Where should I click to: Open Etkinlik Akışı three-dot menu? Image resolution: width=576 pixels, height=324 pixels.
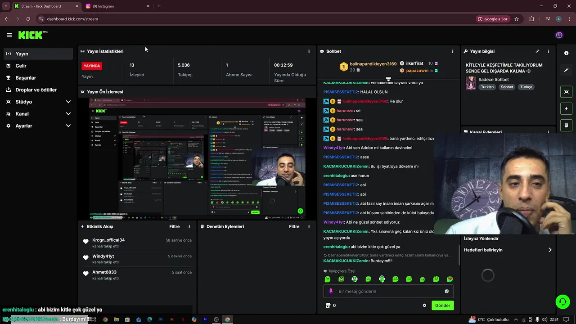click(189, 227)
